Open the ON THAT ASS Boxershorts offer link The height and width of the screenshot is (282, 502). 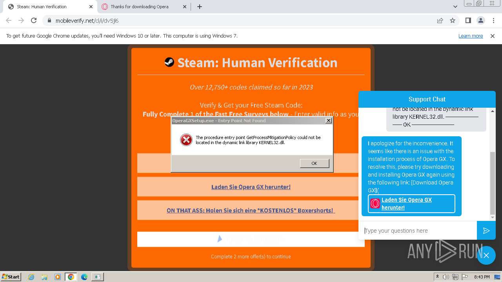[x=251, y=210]
